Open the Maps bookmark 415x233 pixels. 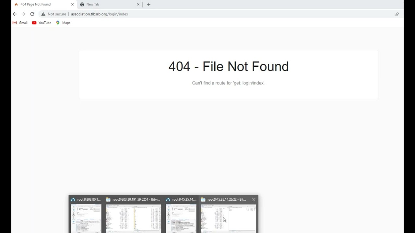click(x=63, y=23)
